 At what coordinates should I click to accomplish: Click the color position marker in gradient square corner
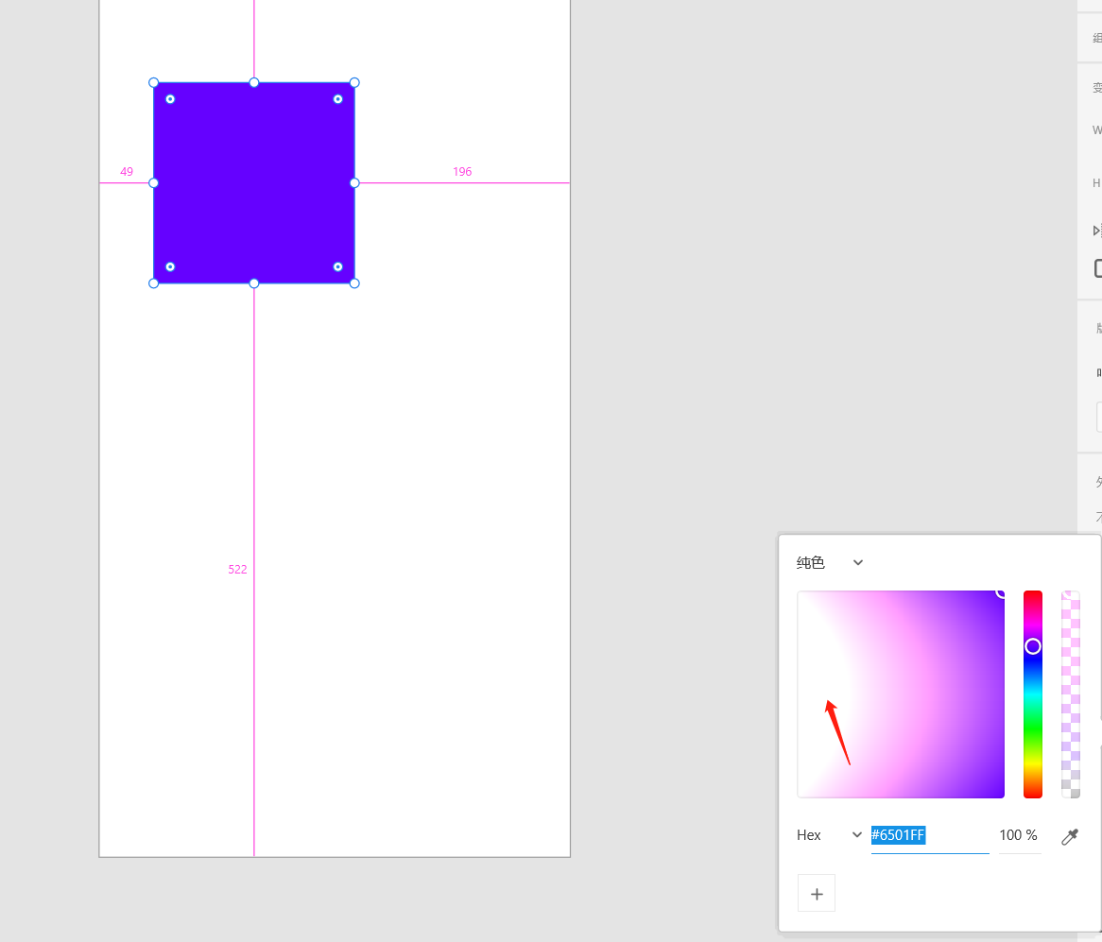pyautogui.click(x=1002, y=593)
